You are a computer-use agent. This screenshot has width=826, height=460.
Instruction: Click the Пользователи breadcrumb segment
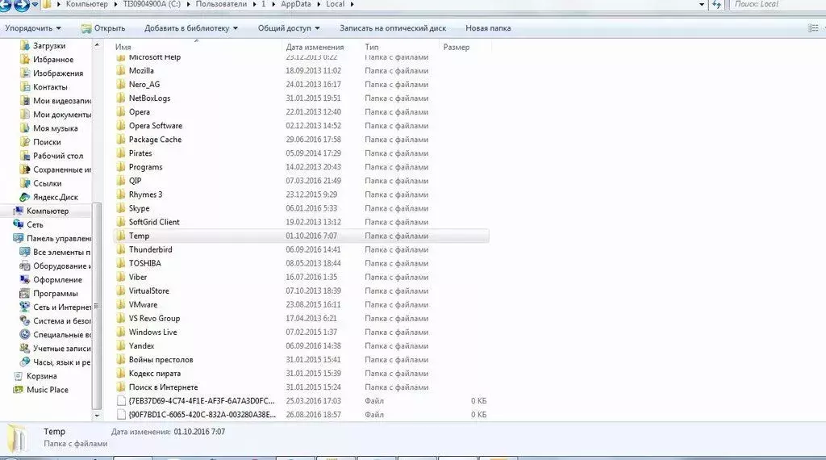coord(221,4)
